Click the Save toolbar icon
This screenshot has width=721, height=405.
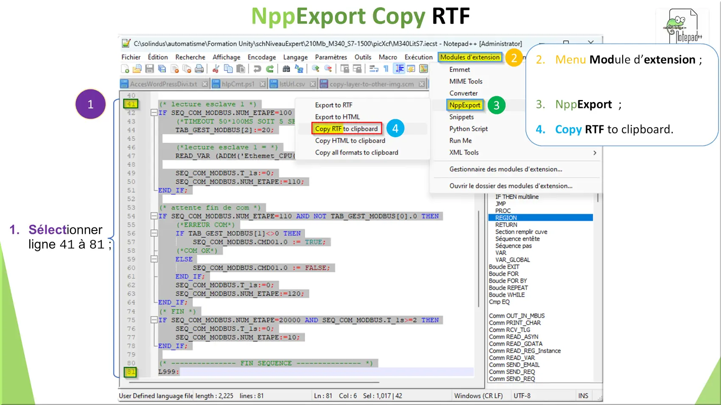pos(149,69)
